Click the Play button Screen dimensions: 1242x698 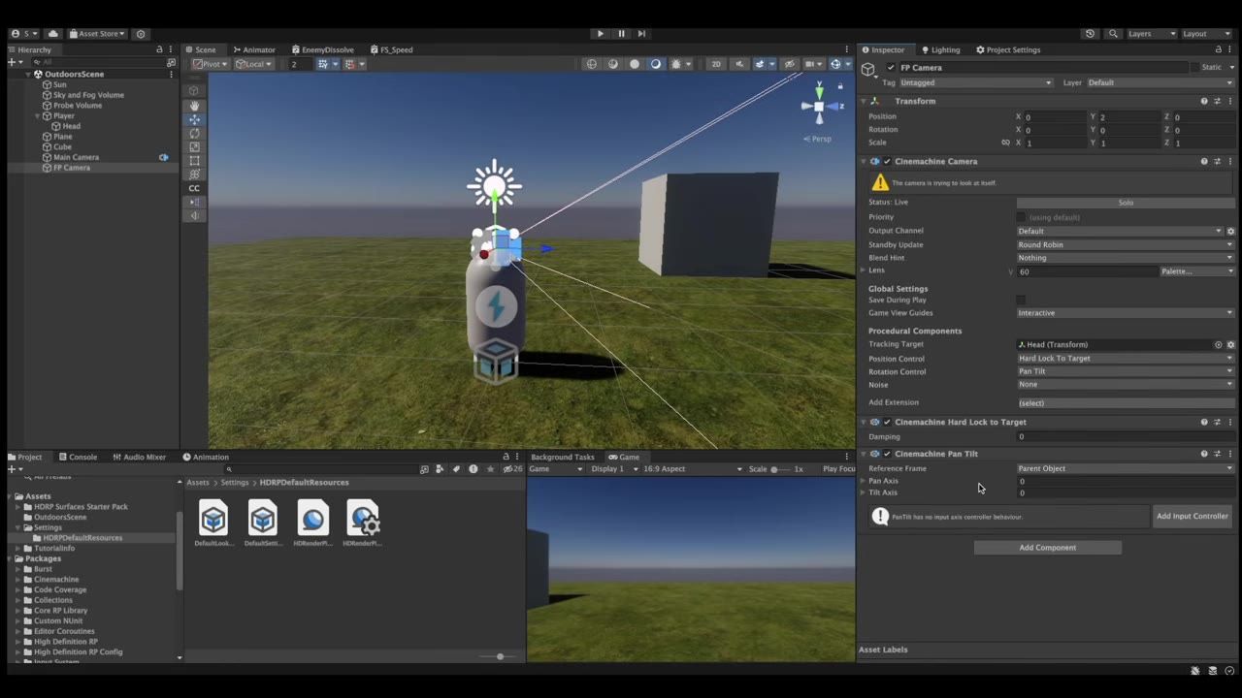[x=601, y=34]
